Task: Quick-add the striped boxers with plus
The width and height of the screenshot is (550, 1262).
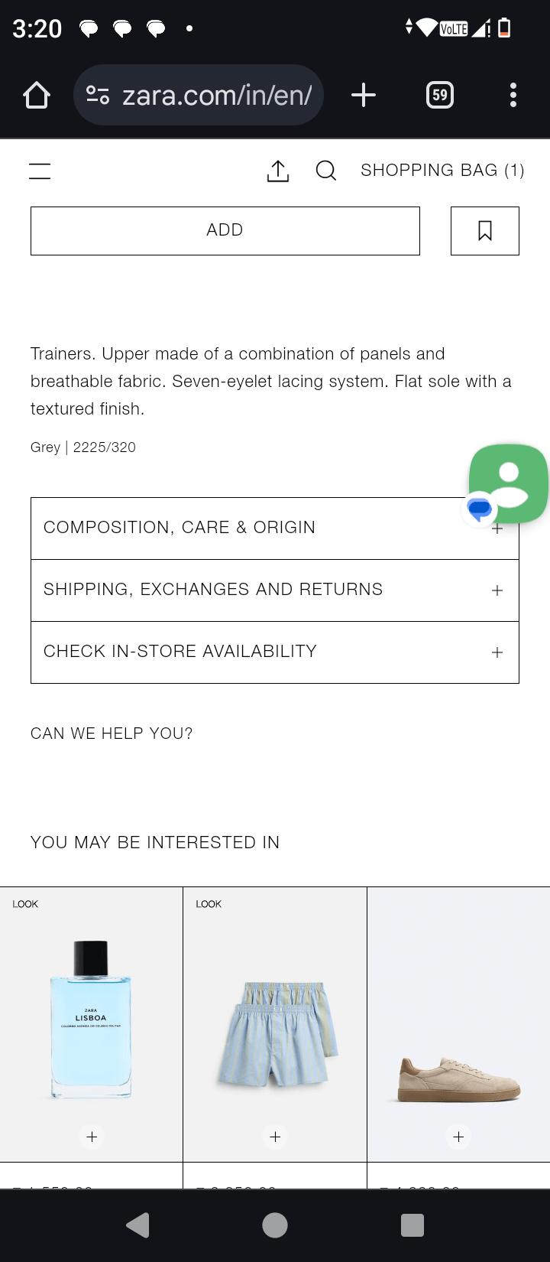Action: (275, 1137)
